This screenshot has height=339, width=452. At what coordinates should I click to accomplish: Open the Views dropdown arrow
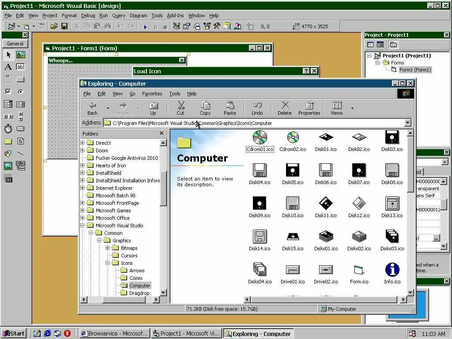tap(352, 109)
